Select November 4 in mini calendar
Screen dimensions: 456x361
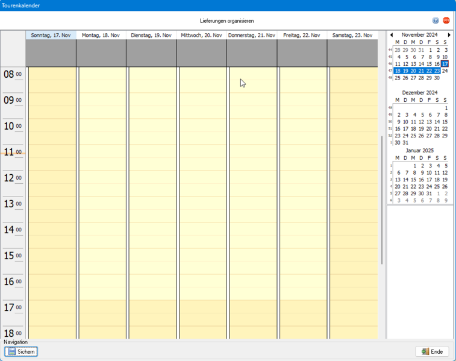pyautogui.click(x=399, y=57)
